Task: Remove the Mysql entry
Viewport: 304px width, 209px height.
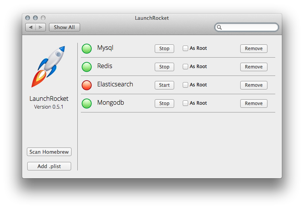Action: (x=254, y=49)
